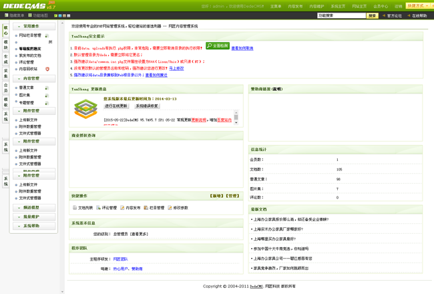
Task: Collapse the 常用操作 section
Action: click(x=34, y=26)
